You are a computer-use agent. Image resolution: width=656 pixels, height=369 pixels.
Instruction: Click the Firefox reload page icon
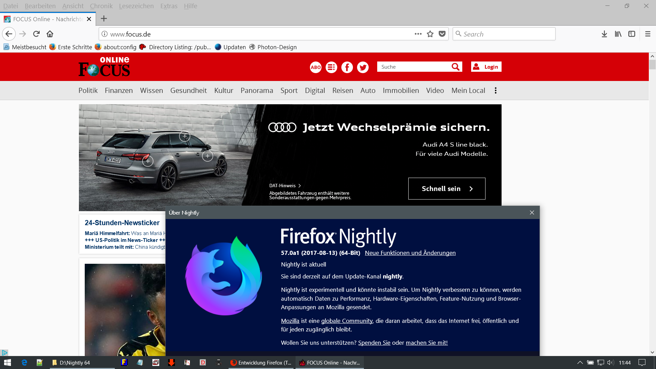coord(37,34)
